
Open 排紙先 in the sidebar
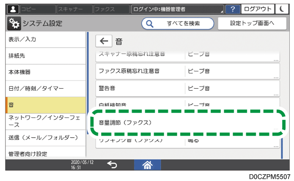pyautogui.click(x=46, y=56)
